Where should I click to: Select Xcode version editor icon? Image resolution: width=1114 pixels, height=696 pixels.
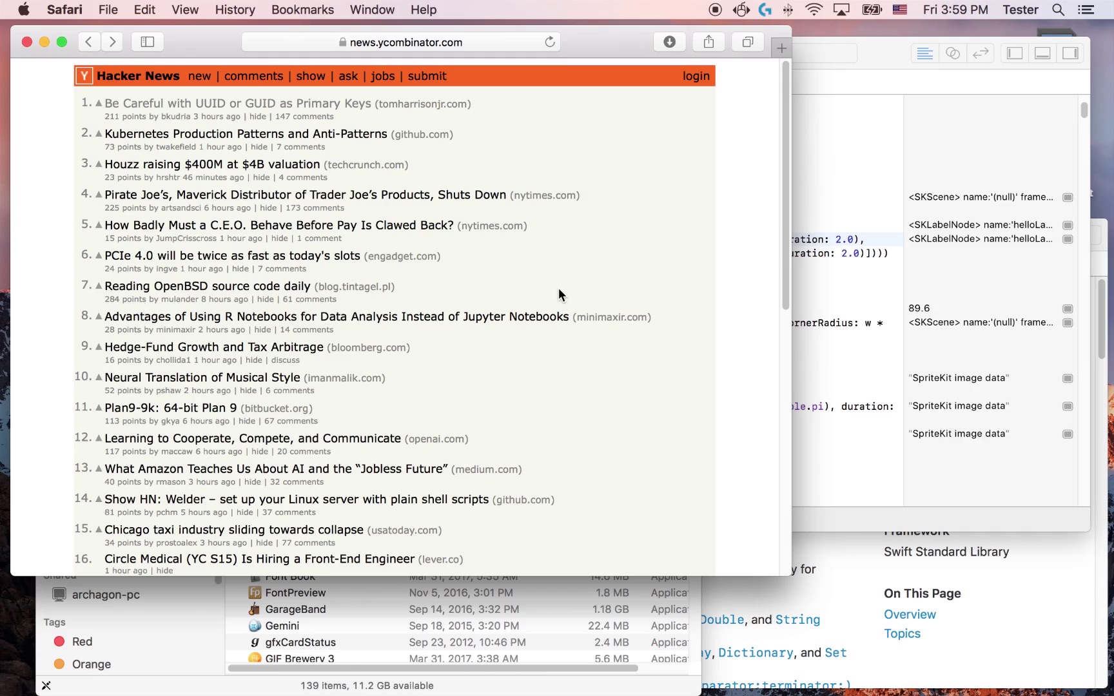pos(981,53)
